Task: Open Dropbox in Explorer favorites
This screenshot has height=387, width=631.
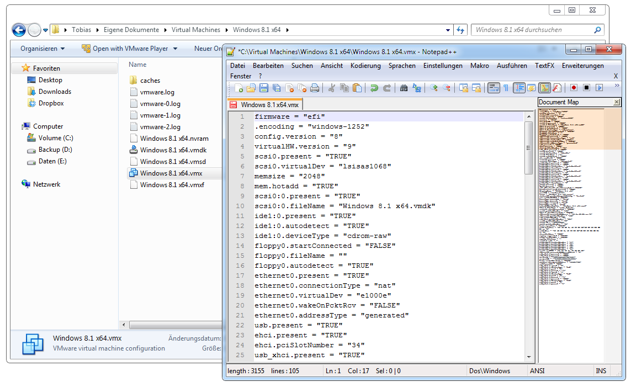Action: (45, 103)
